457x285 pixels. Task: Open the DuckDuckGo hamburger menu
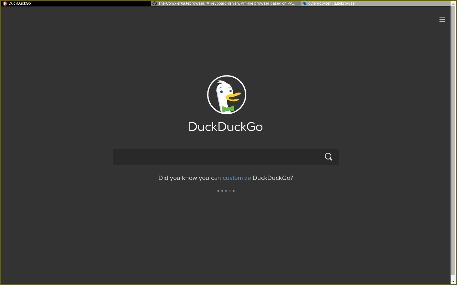[442, 20]
